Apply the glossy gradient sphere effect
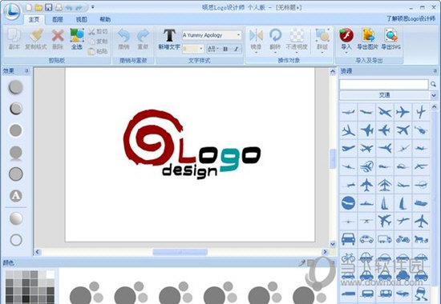The height and width of the screenshot is (304, 441). point(16,218)
